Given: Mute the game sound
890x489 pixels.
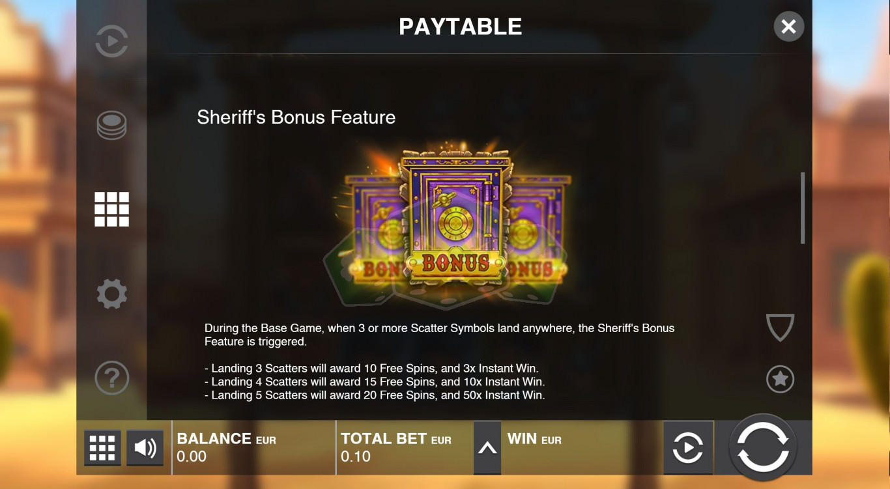Looking at the screenshot, I should (145, 448).
